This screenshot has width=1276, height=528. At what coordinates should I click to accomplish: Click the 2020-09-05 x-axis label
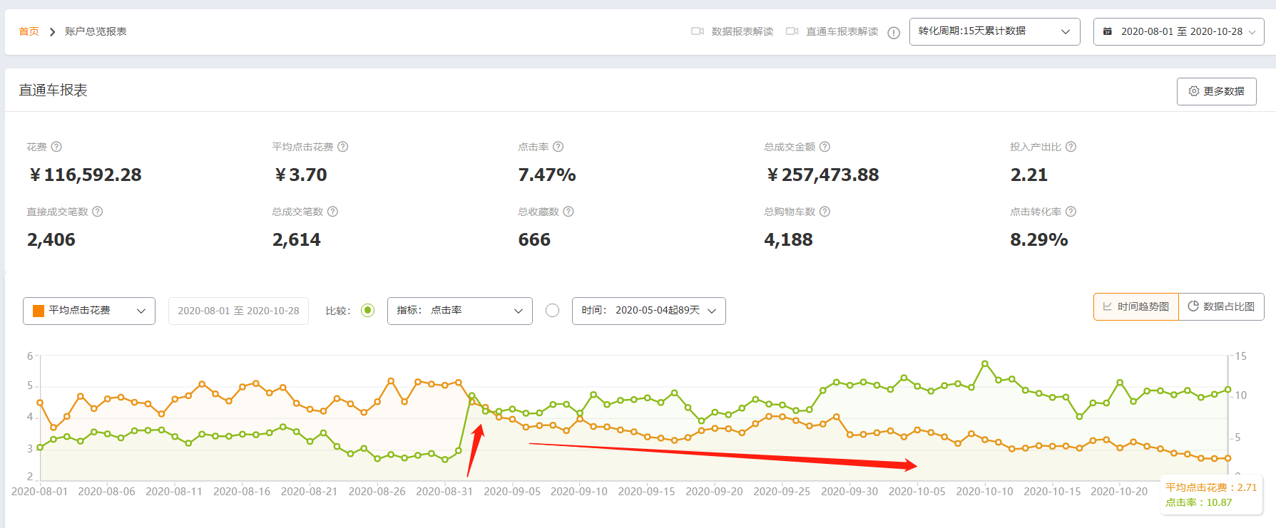[x=512, y=491]
